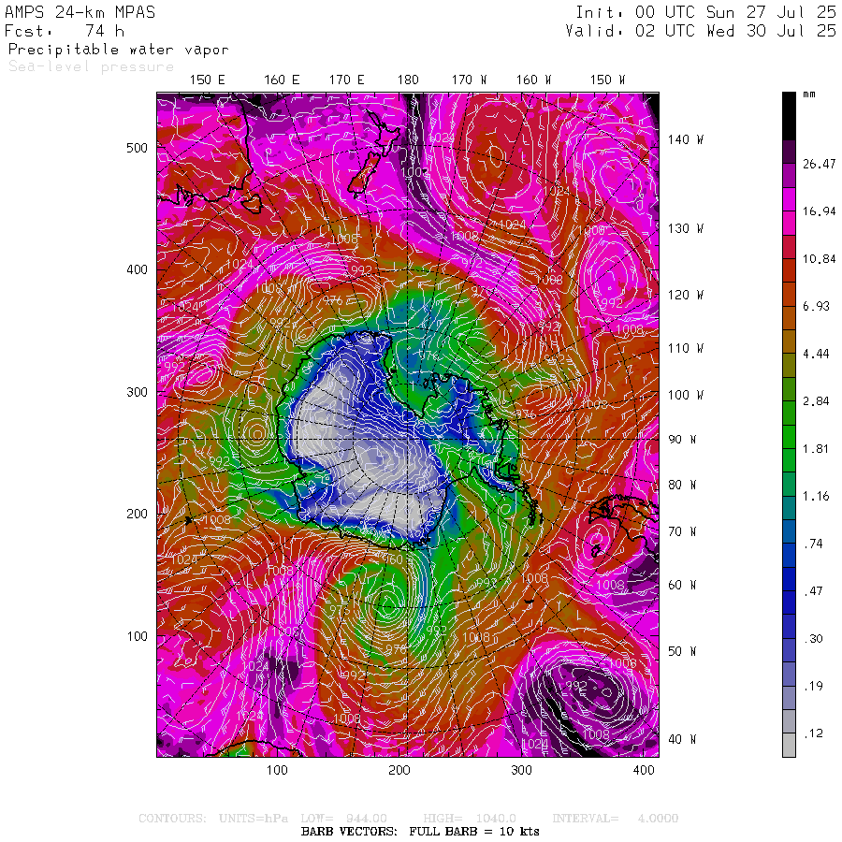Pick the bright magenta segment beside 16.94
842x842 pixels.
[789, 199]
